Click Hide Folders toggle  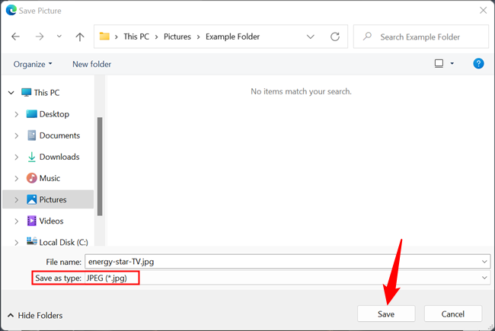tap(35, 315)
